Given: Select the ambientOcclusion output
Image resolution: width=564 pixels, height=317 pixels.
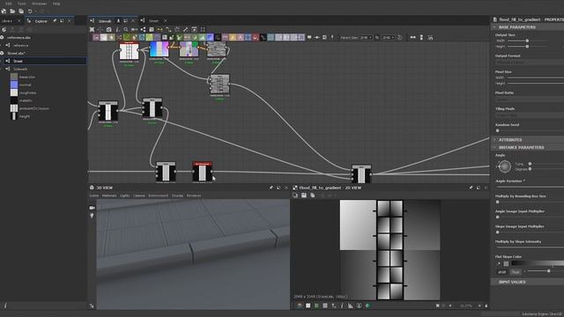Looking at the screenshot, I should coord(34,108).
